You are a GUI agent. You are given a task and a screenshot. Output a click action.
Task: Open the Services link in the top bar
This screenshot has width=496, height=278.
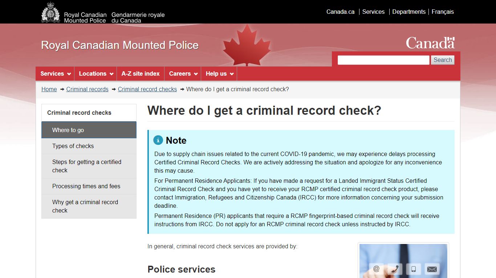click(373, 12)
